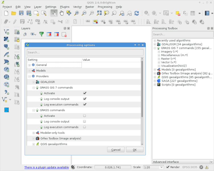Click the Zoom Full extent icon
The height and width of the screenshot is (171, 214).
(x=99, y=13)
